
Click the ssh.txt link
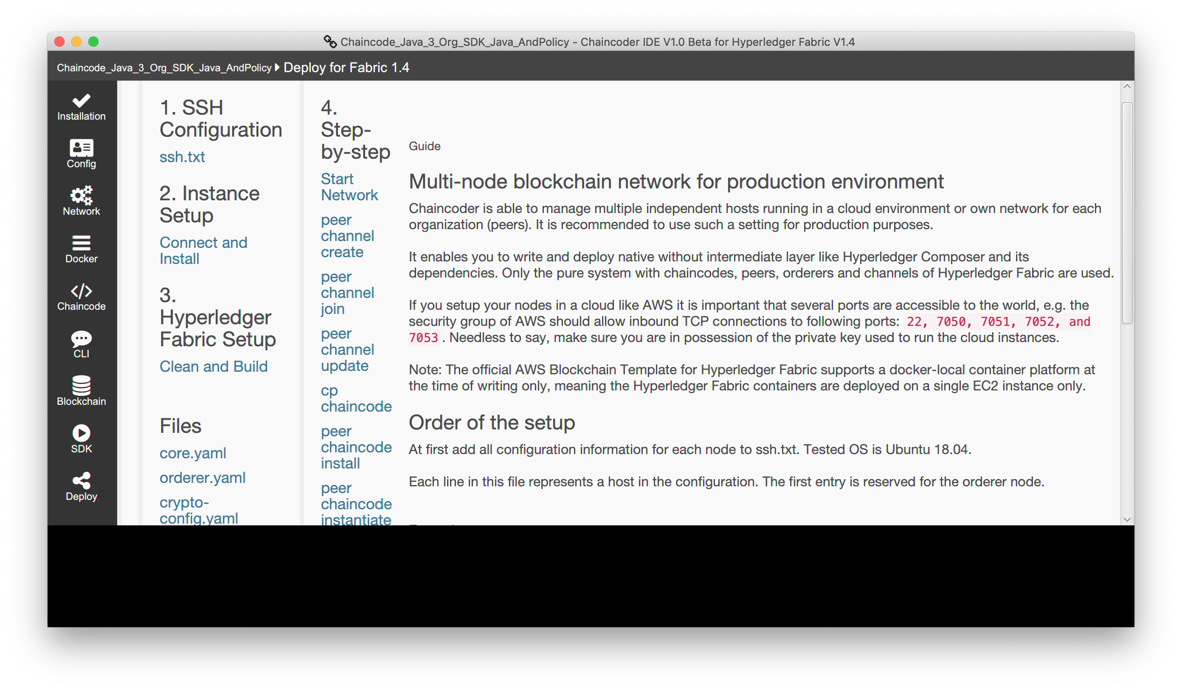click(x=182, y=157)
